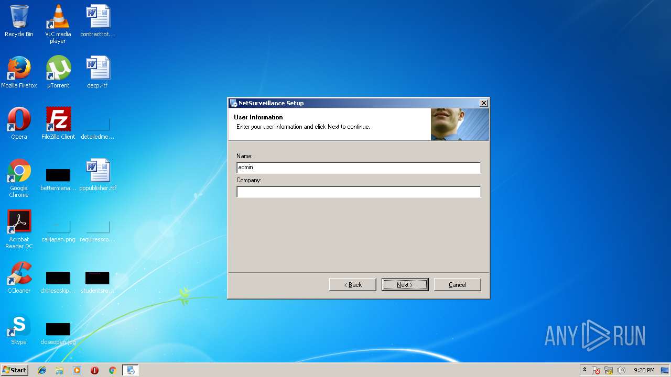Open Opera from the taskbar

95,370
